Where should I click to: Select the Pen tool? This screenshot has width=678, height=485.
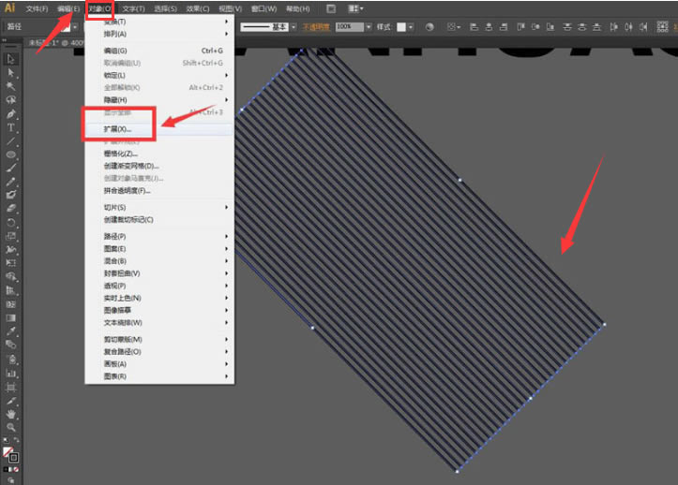point(11,114)
